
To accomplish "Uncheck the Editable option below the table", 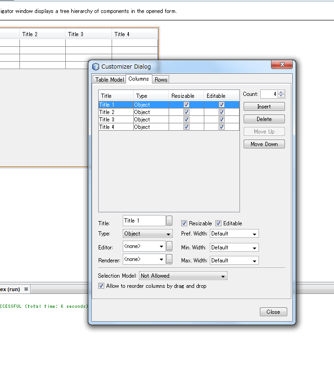I will [219, 223].
